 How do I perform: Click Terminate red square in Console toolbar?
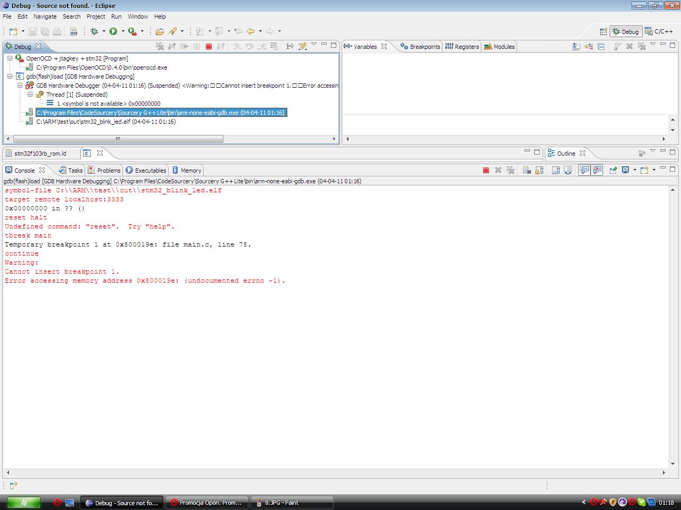click(486, 170)
